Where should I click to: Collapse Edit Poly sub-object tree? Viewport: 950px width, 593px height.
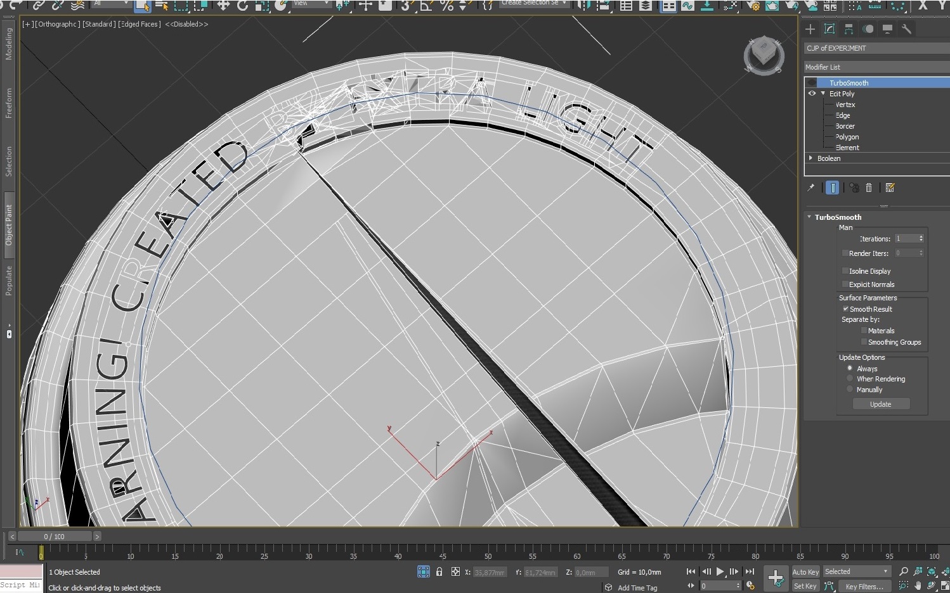[x=823, y=94]
